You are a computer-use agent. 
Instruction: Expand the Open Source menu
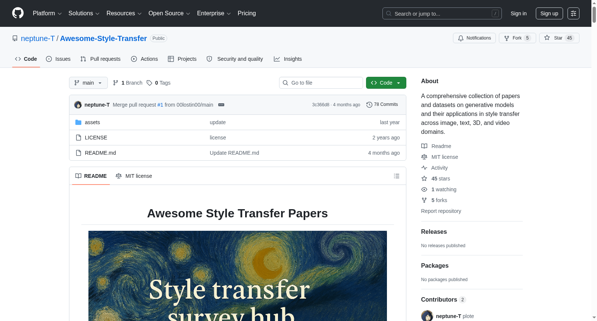point(169,13)
